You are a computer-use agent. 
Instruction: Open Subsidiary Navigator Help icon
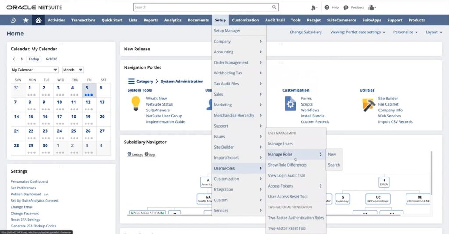[x=146, y=154]
